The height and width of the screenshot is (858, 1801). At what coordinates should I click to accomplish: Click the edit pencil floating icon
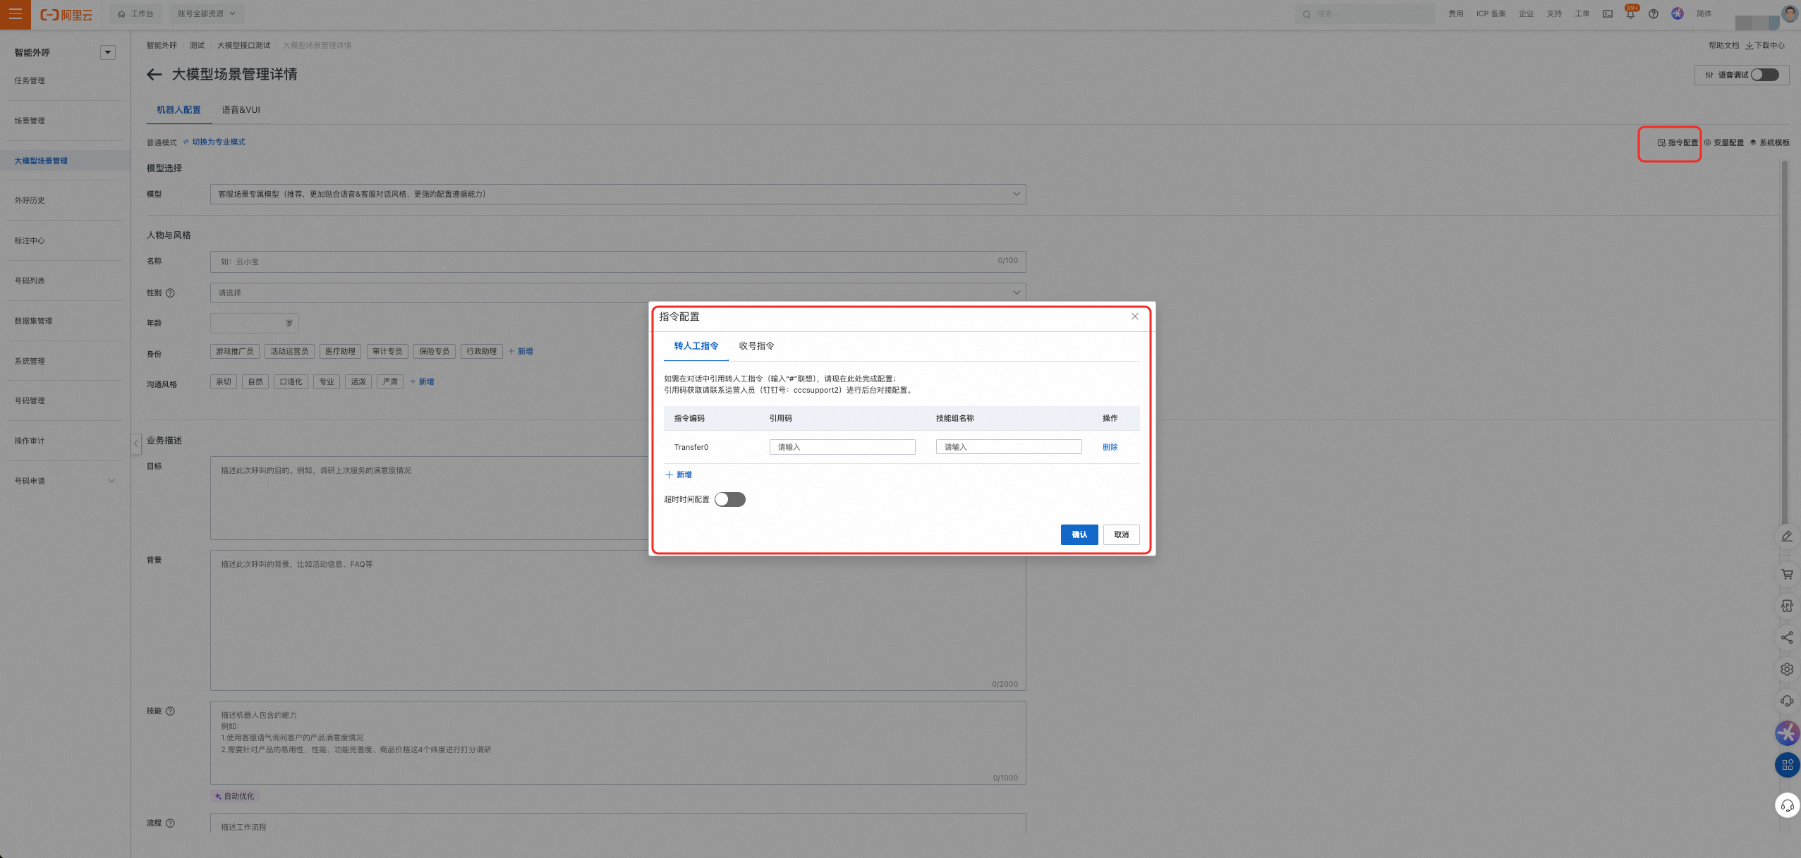tap(1787, 537)
